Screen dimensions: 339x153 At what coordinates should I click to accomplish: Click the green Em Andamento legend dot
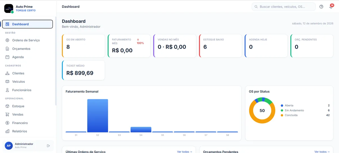[x=282, y=110]
